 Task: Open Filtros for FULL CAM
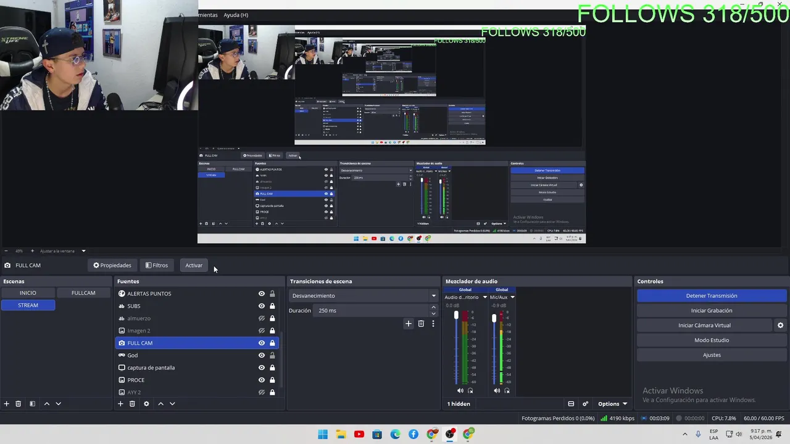click(157, 265)
